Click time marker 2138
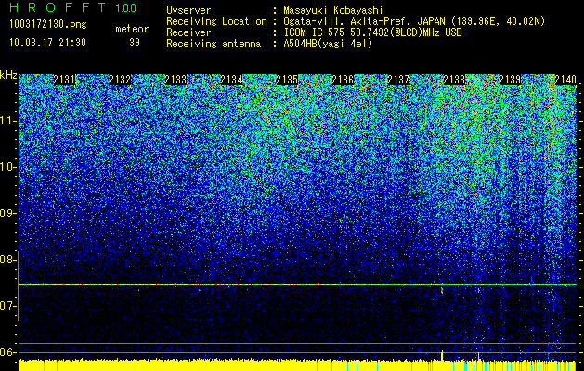584x371 pixels. coord(454,80)
